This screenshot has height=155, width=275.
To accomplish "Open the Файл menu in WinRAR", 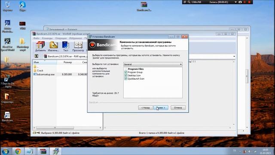I will (x=36, y=38).
